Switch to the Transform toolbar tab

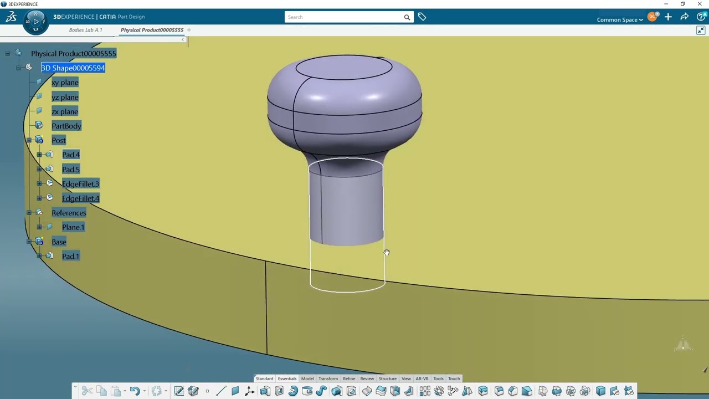[x=328, y=378]
